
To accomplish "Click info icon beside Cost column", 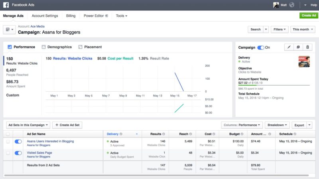I will coord(214,134).
